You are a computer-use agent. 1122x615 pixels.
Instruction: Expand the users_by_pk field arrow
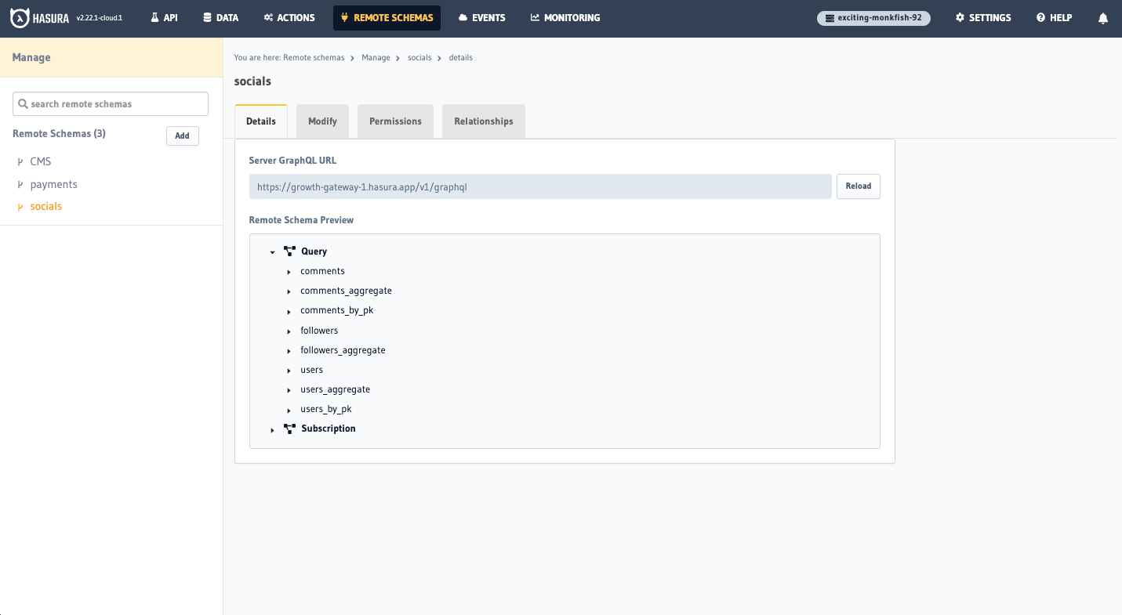point(289,410)
